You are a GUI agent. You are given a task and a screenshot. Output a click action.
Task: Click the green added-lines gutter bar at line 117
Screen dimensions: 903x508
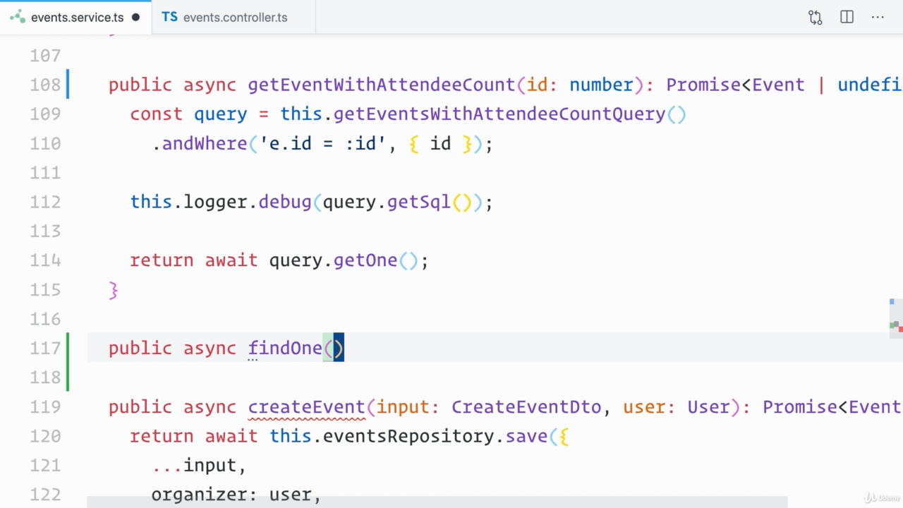pos(68,362)
